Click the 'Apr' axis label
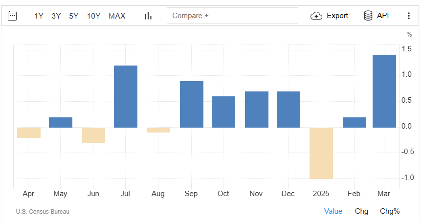 coord(28,194)
